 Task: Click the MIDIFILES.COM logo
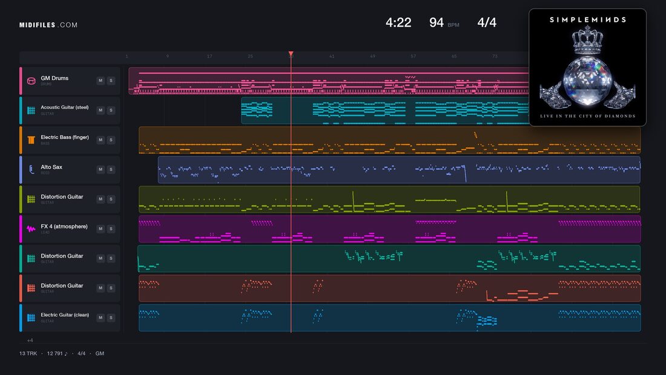48,25
